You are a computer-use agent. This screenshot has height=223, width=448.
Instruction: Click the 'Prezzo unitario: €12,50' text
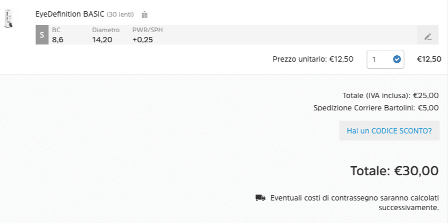coord(313,59)
